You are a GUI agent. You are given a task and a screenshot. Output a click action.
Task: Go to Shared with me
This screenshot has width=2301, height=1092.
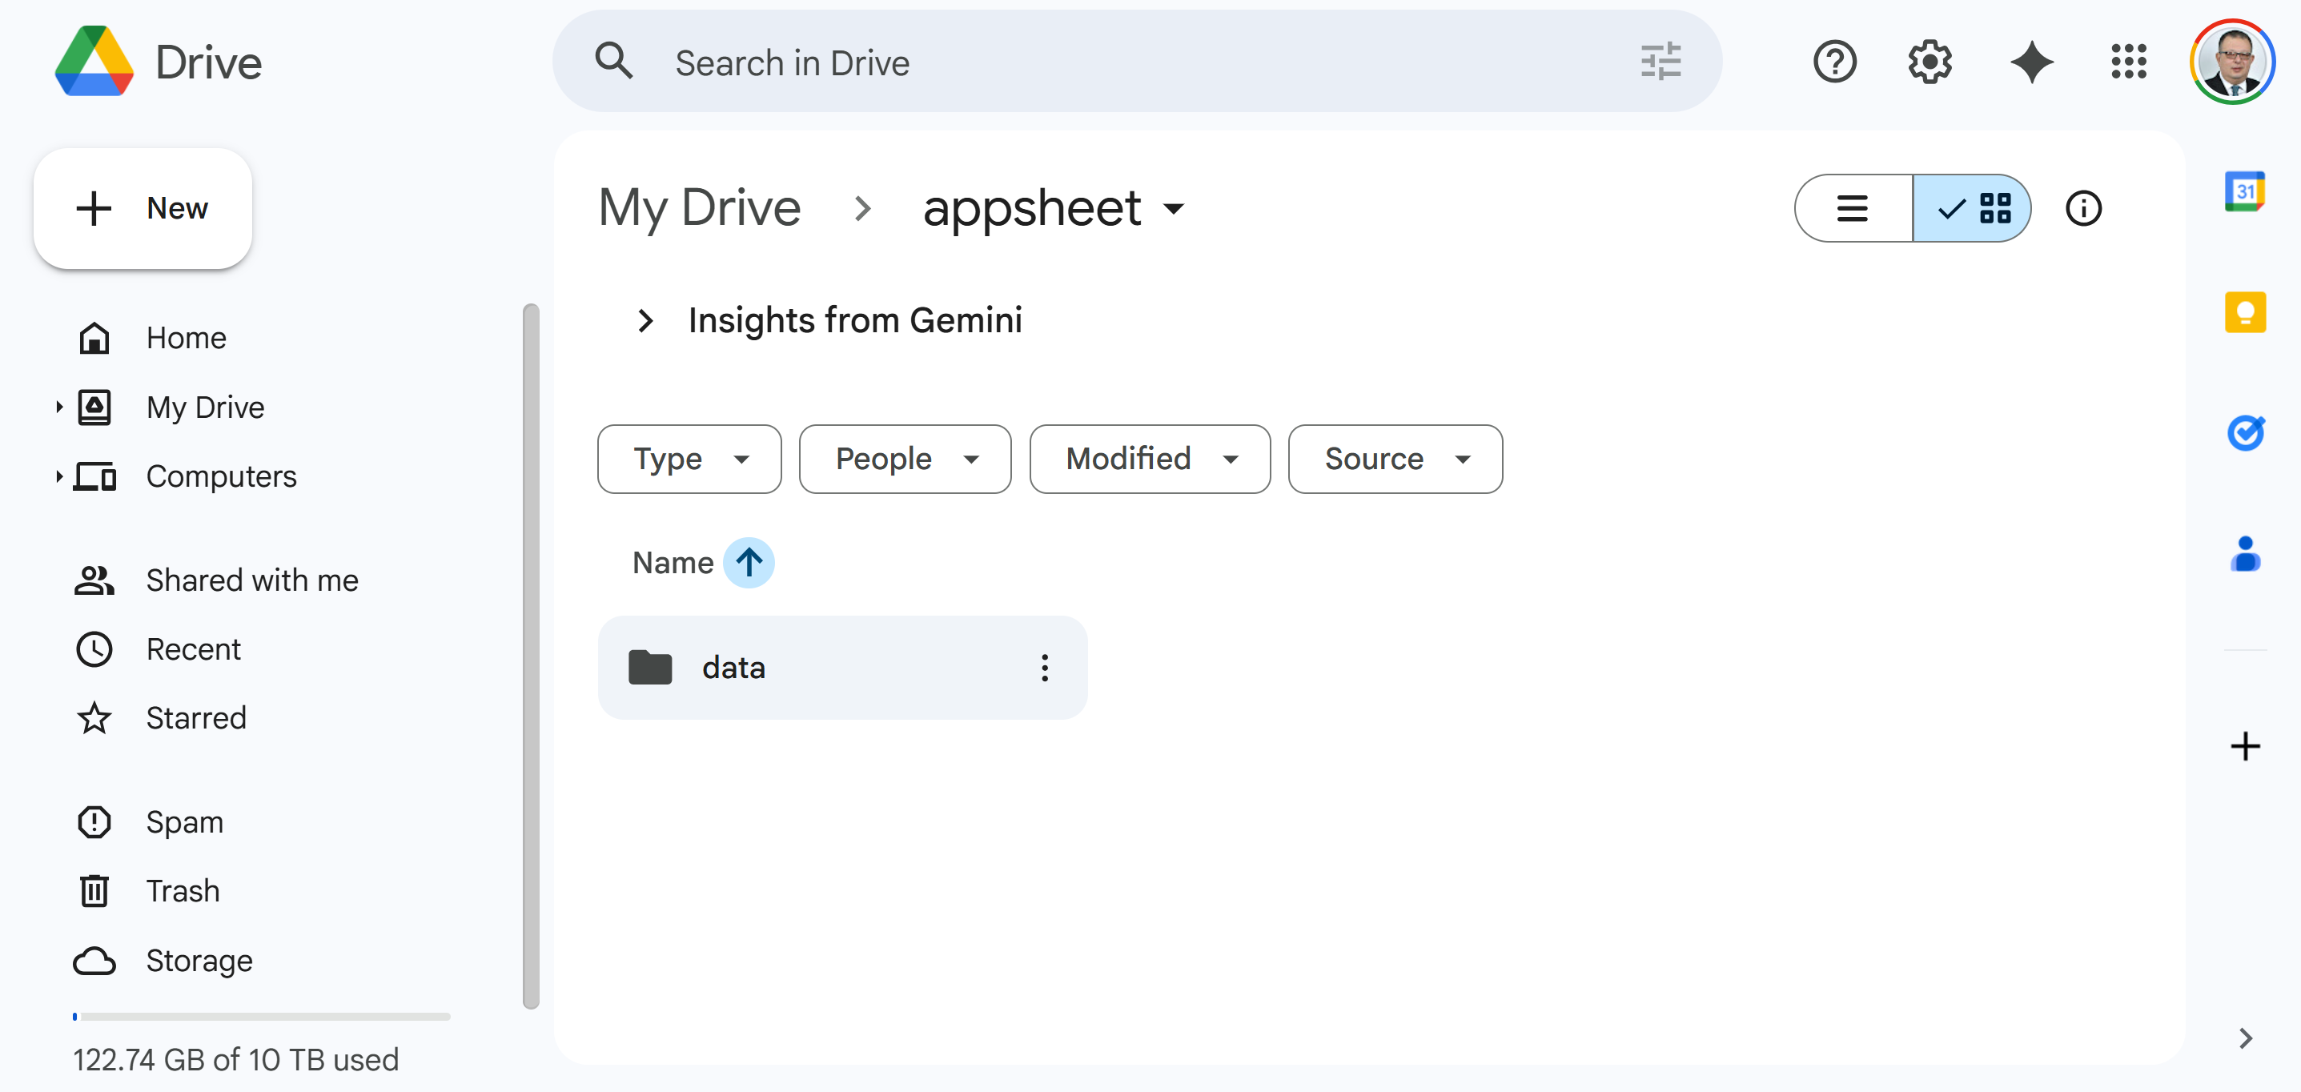tap(252, 580)
